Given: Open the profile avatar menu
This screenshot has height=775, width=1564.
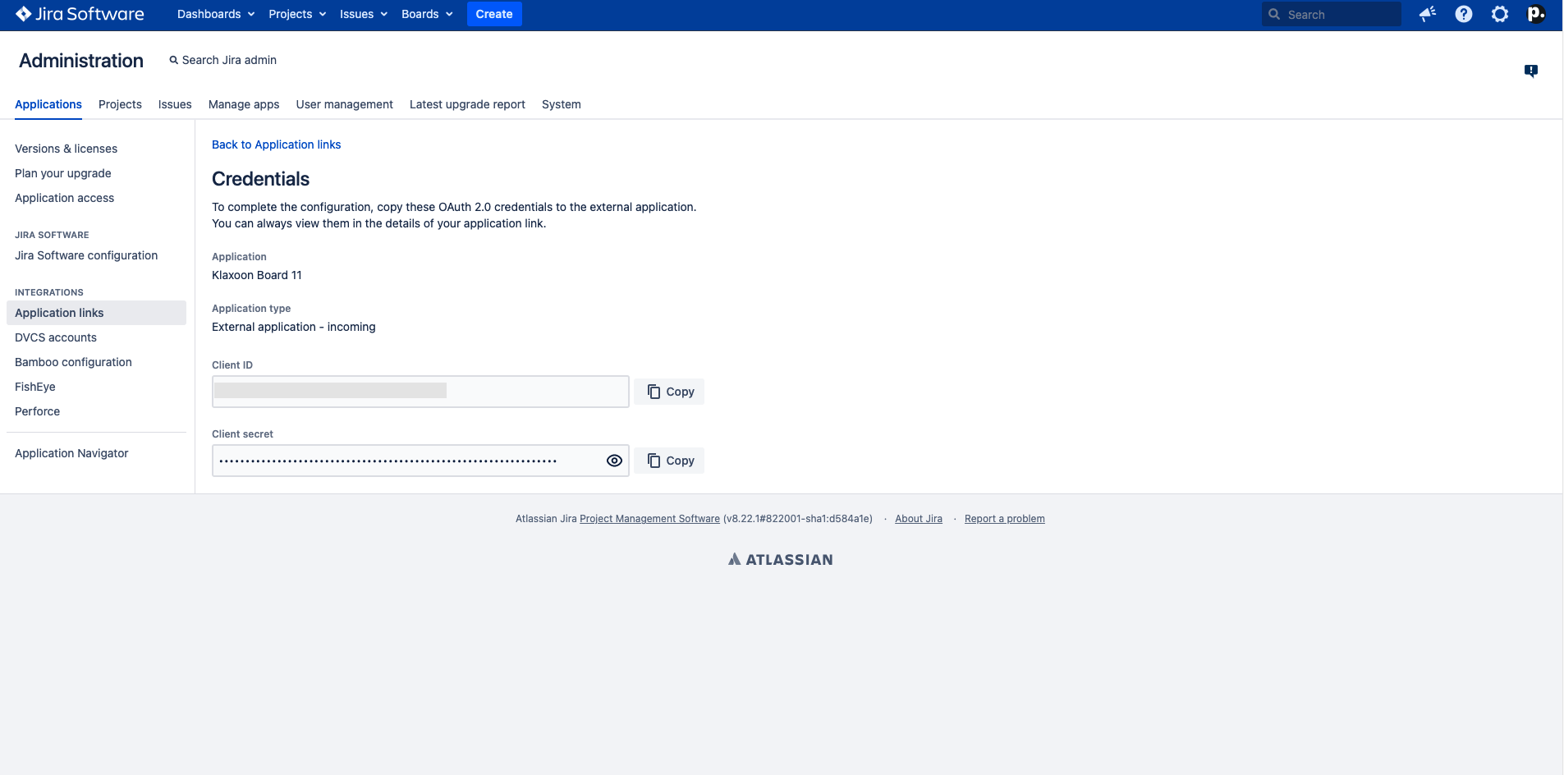Looking at the screenshot, I should tap(1536, 14).
